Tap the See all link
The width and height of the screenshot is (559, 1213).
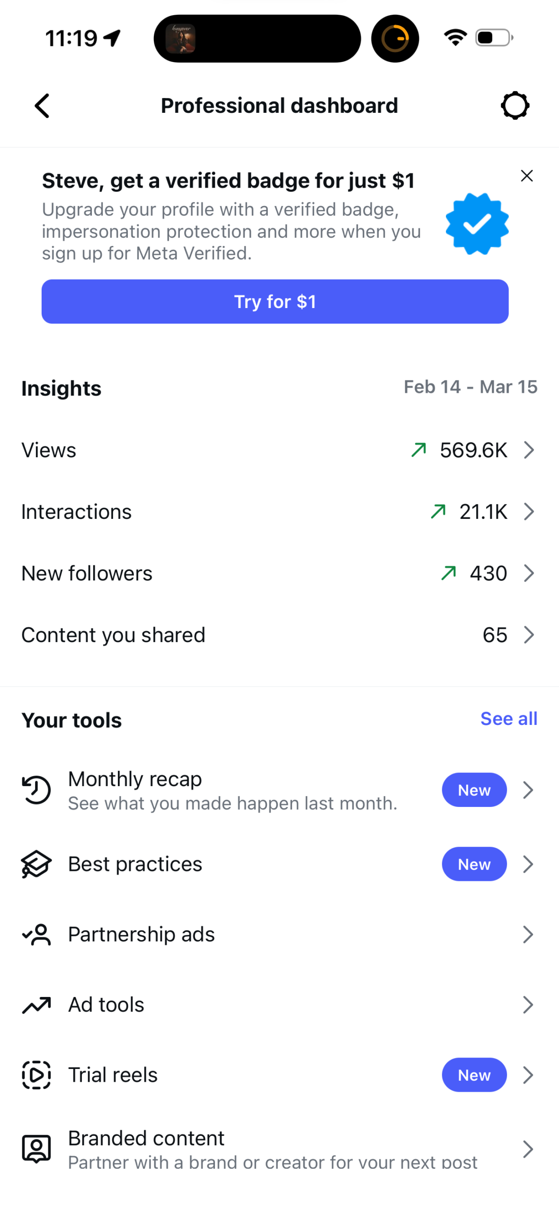pyautogui.click(x=509, y=719)
